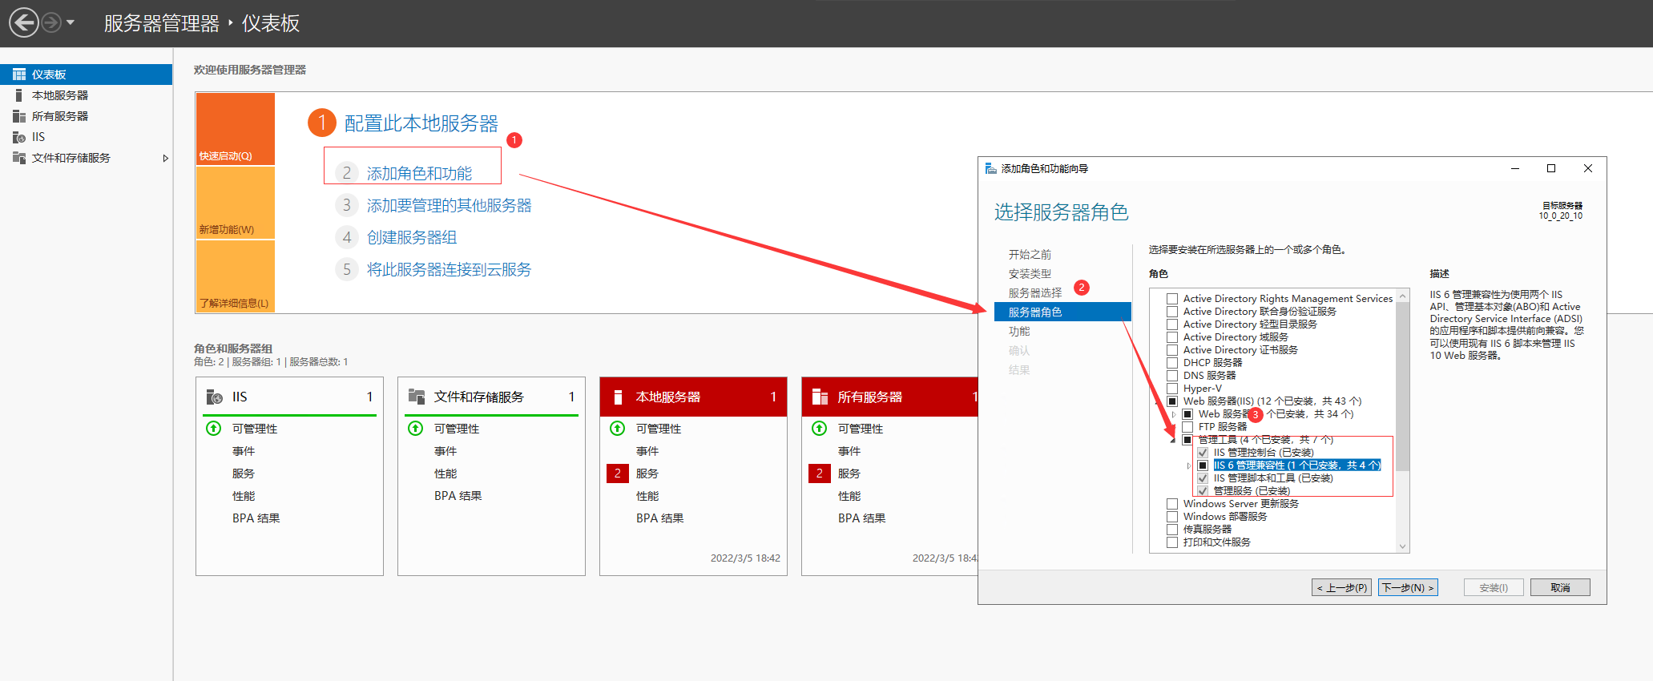
Task: Click the 配置此本地服务器 link
Action: [421, 123]
